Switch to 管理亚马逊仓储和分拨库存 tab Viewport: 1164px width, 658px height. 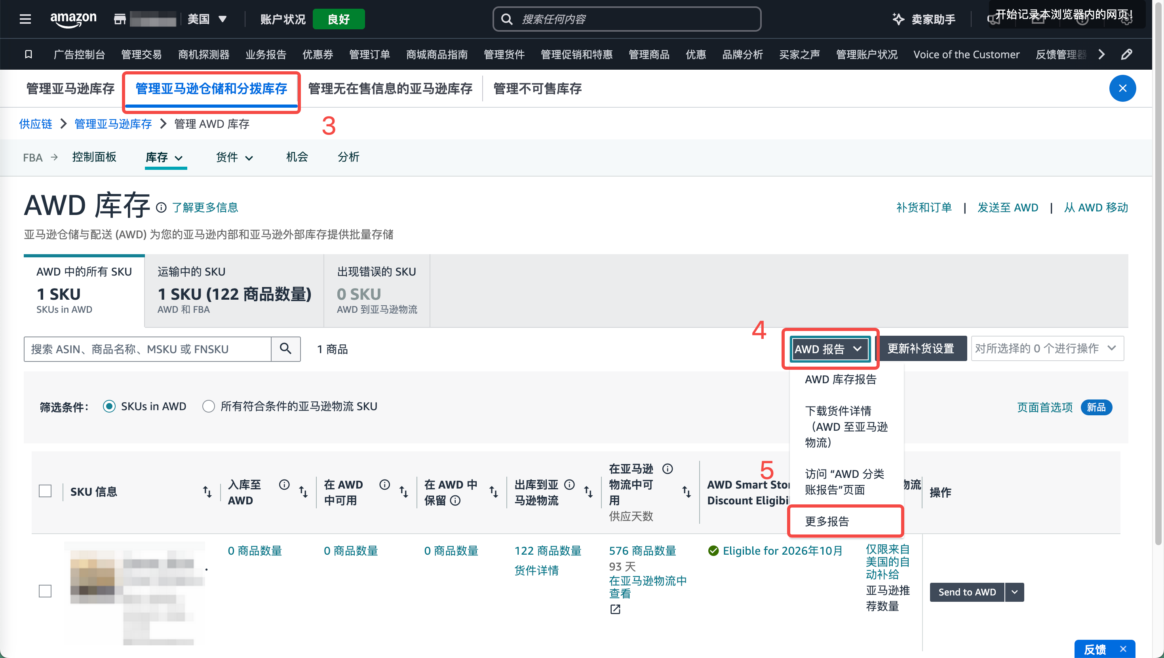(x=211, y=89)
